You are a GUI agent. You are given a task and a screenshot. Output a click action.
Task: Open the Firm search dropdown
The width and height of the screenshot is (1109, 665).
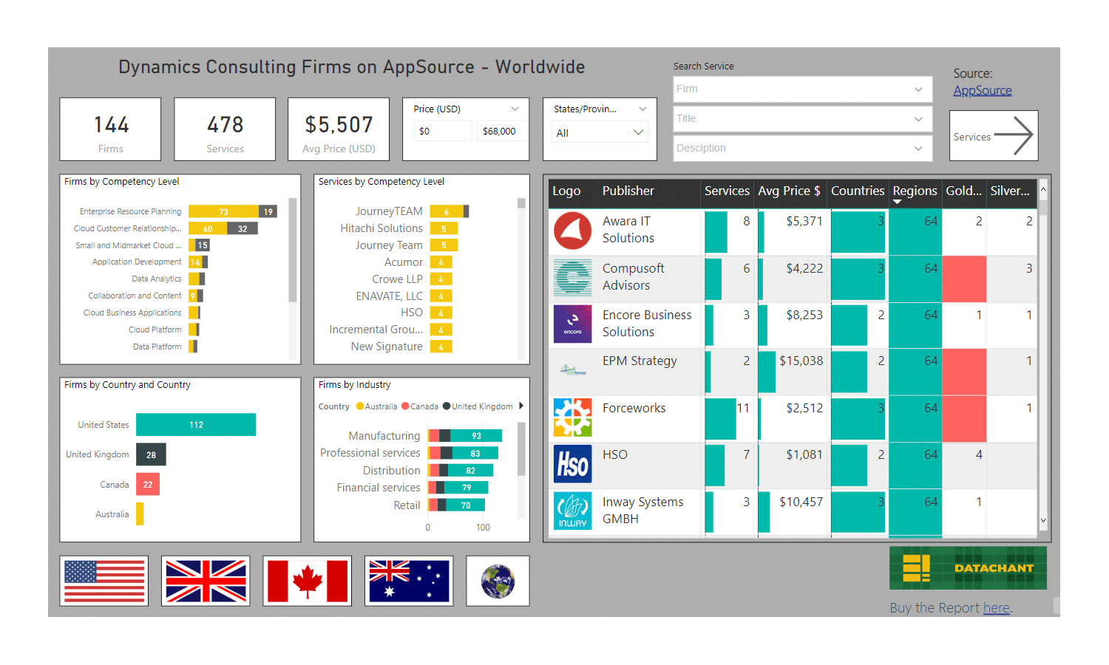coord(802,89)
